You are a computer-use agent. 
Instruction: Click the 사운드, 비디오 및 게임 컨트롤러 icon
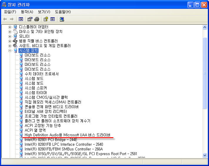coord(15,46)
